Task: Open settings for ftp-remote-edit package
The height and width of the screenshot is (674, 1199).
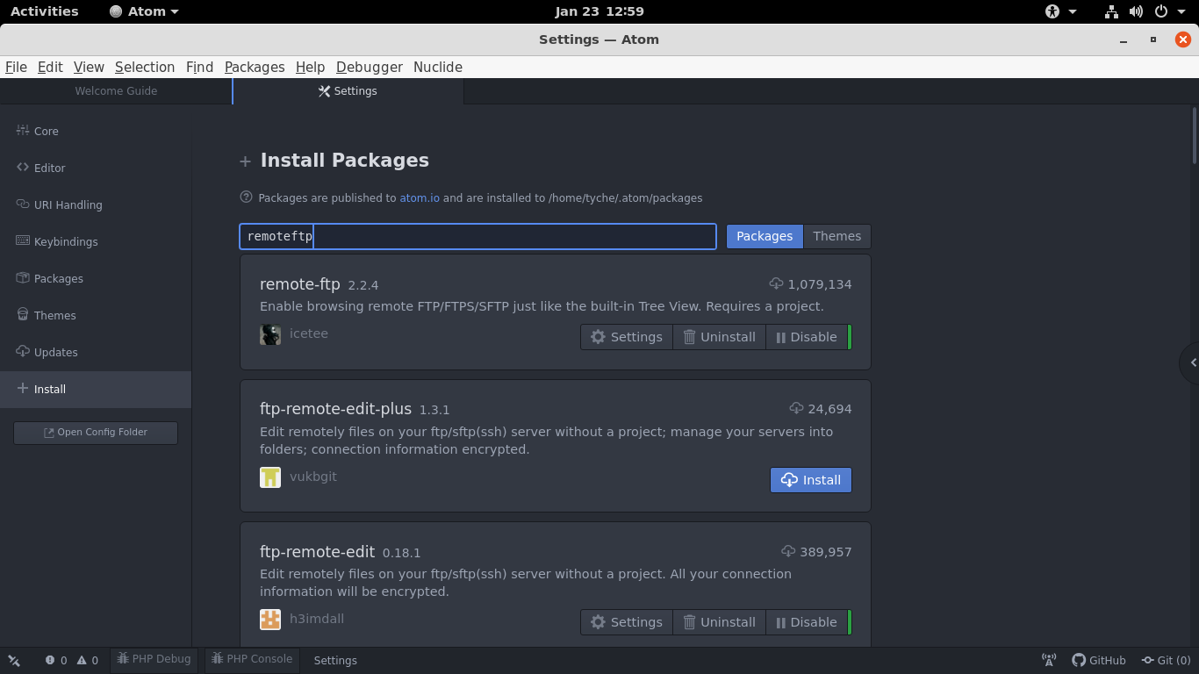Action: click(627, 622)
